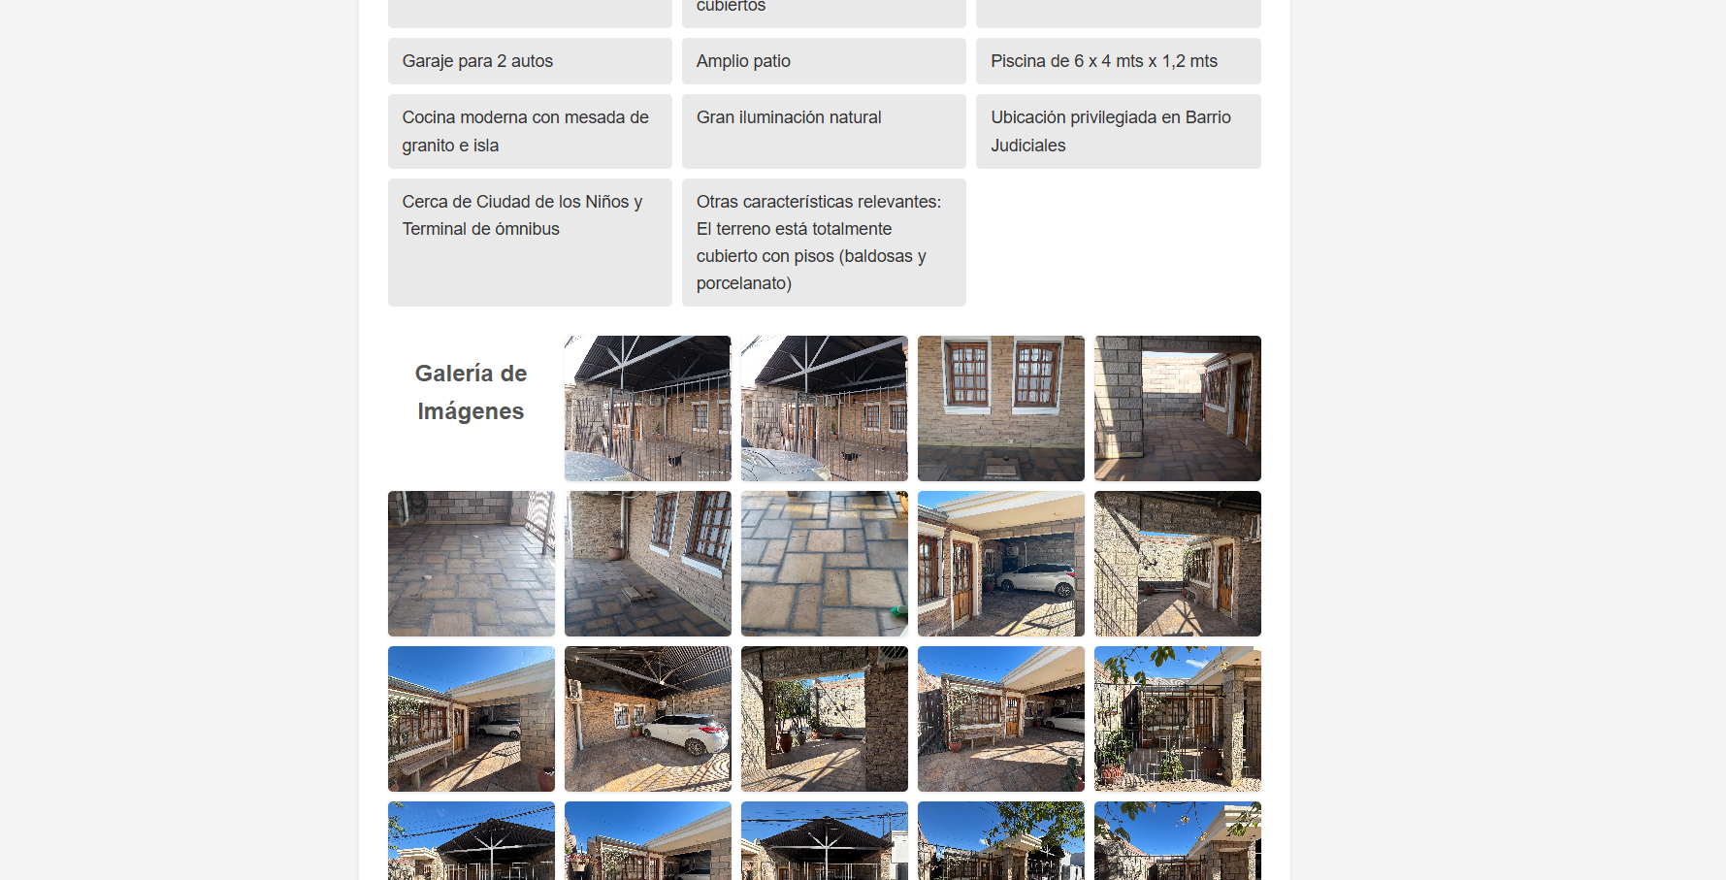This screenshot has width=1726, height=880.
Task: Select 'Ubicación privilegiada en Barrio Judiciales' card
Action: click(x=1118, y=131)
